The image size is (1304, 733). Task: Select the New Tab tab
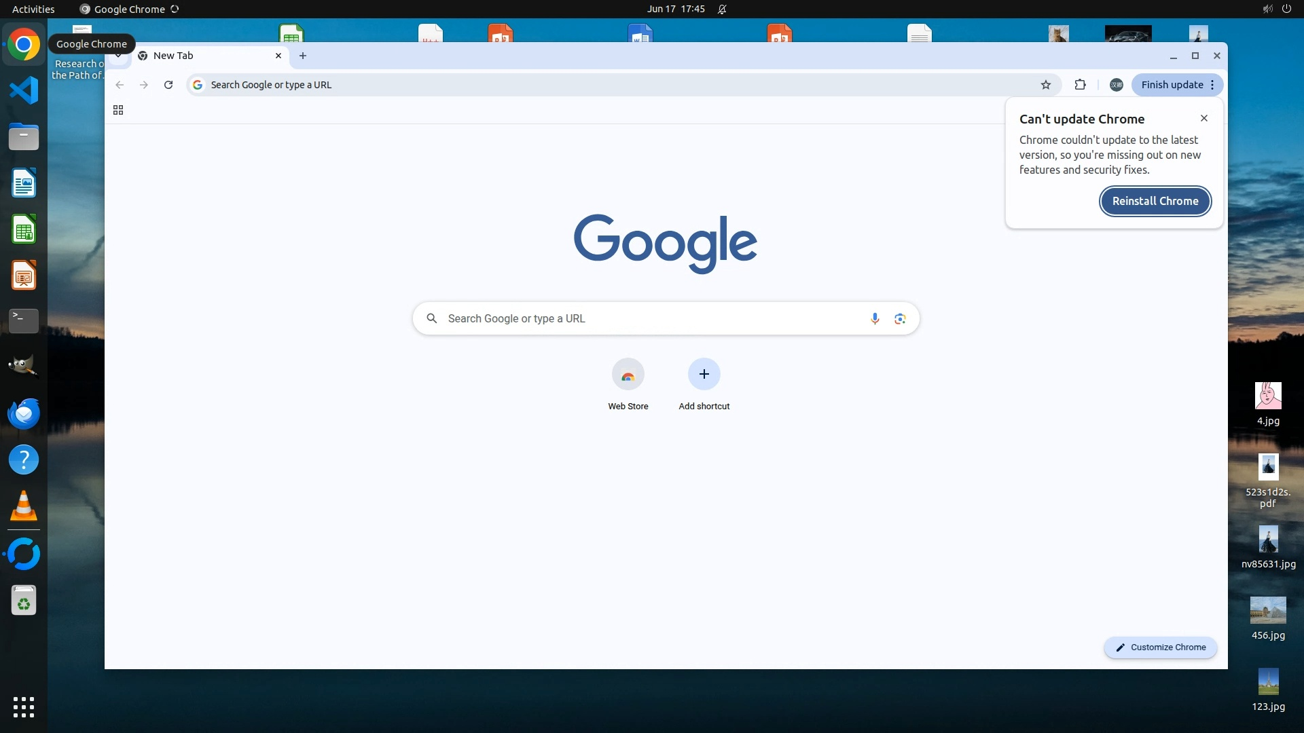[x=204, y=56]
